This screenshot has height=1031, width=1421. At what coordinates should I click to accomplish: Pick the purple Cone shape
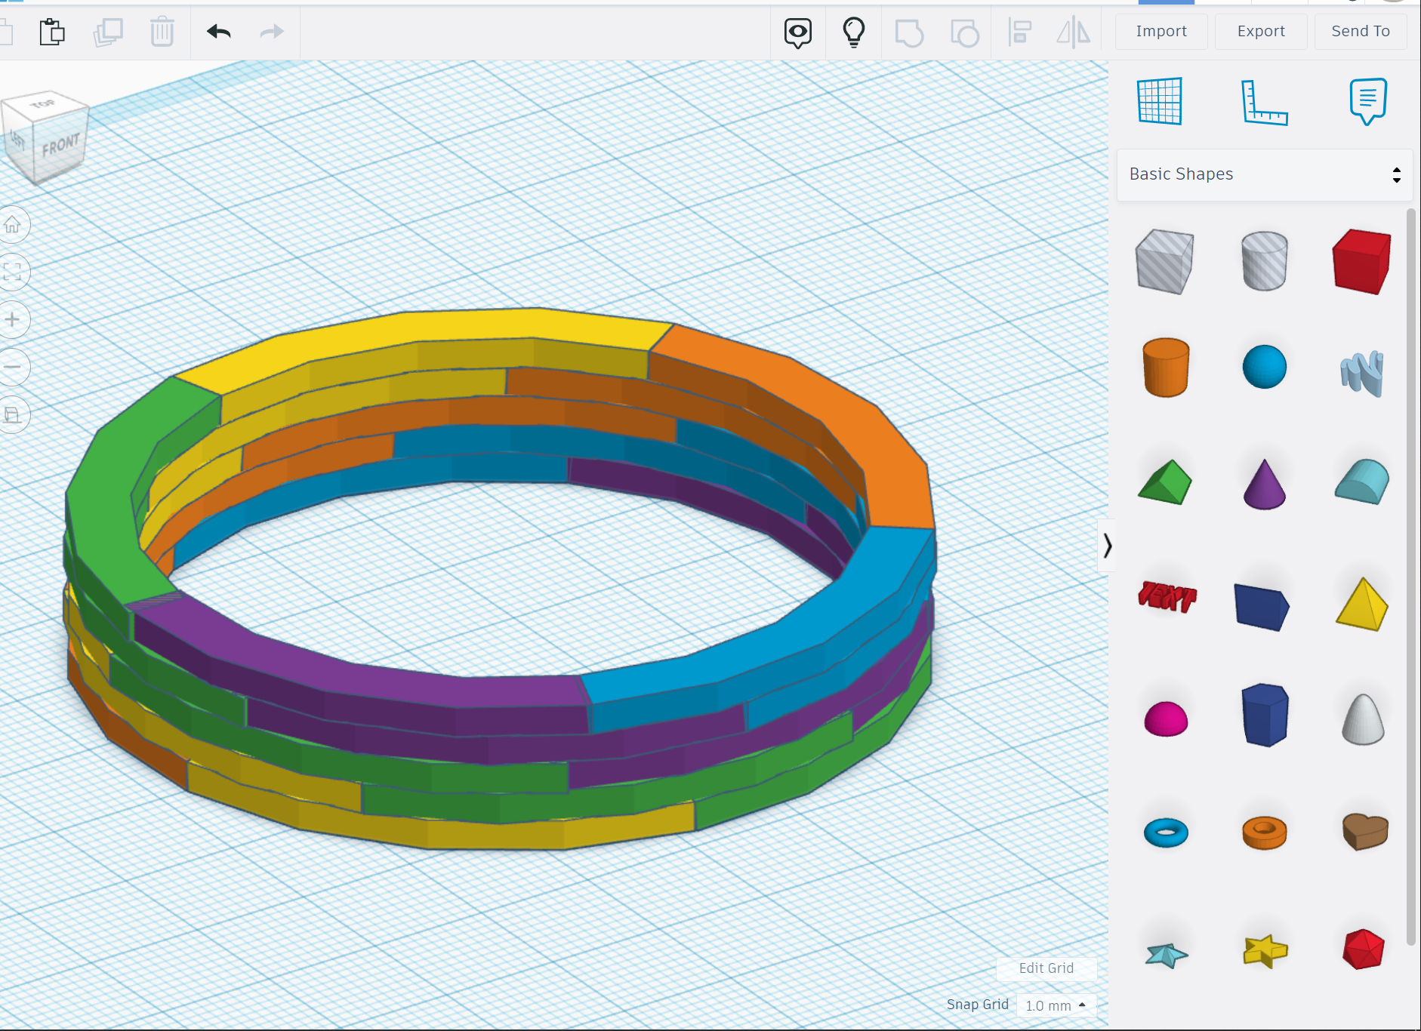coord(1264,484)
